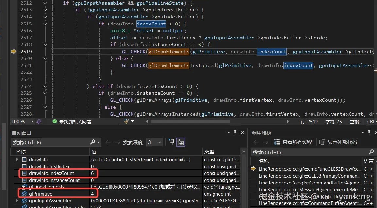377x208 pixels.
Task: Click the filter pinned values icon in Autos
Action: tap(171, 142)
